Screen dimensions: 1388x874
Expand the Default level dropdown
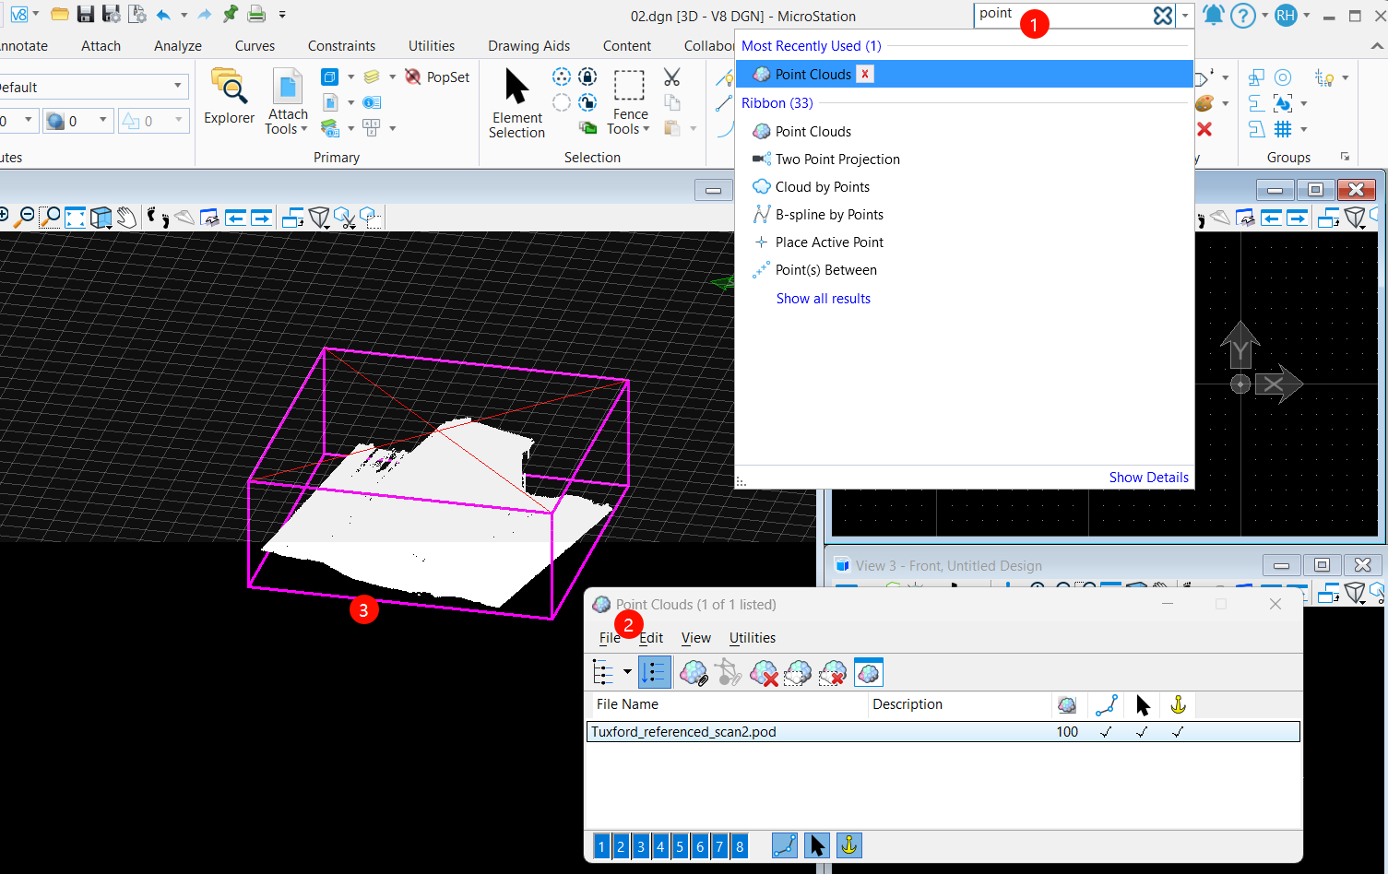(x=177, y=87)
